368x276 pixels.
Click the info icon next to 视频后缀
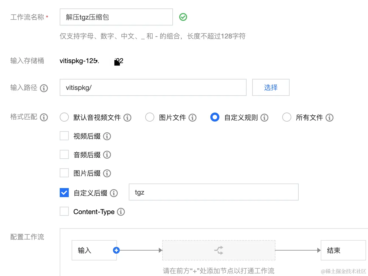click(107, 136)
